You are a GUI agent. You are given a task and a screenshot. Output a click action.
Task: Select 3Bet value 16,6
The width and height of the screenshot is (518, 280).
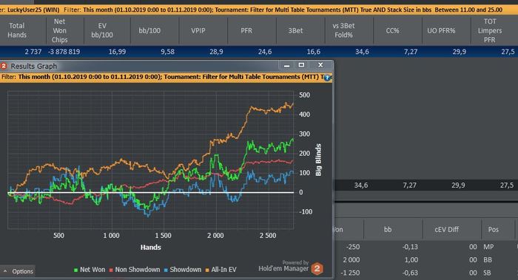coord(313,52)
